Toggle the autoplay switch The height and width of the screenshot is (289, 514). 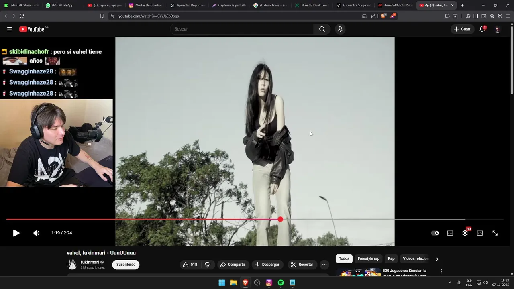click(435, 233)
